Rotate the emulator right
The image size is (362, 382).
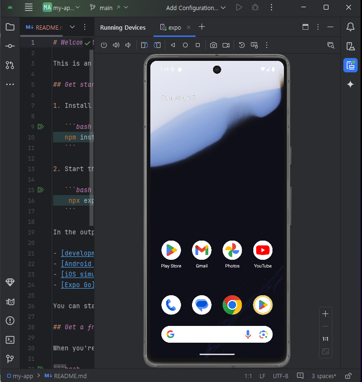[x=157, y=45]
